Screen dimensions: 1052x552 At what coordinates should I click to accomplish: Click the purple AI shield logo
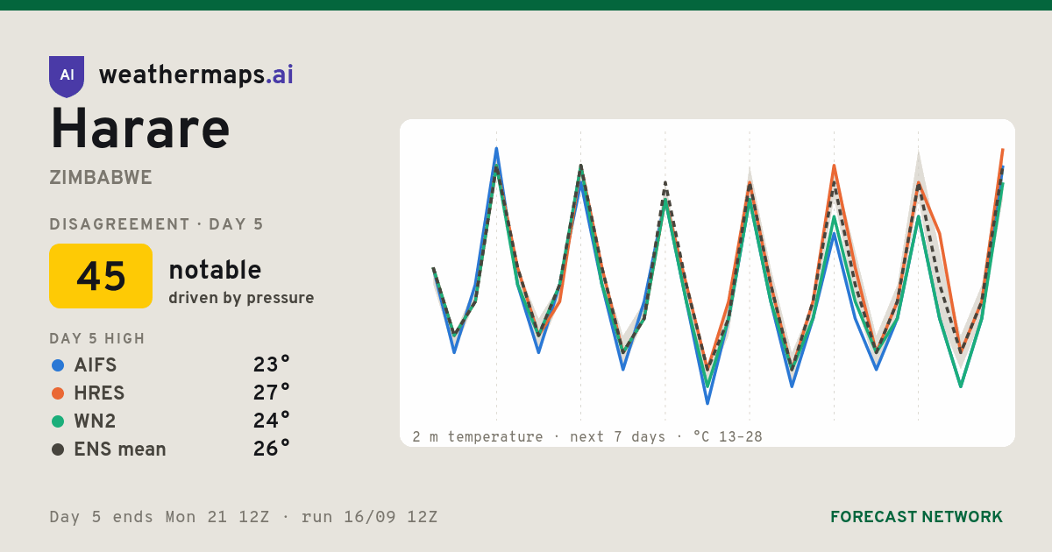pos(67,76)
